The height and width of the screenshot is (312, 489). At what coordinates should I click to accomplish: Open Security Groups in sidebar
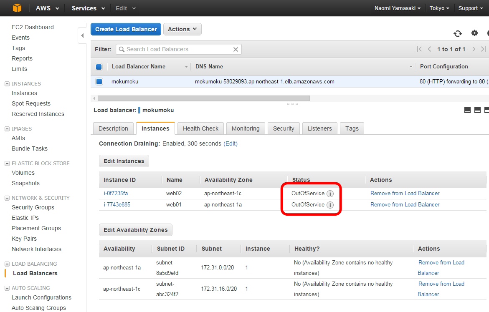(x=33, y=207)
